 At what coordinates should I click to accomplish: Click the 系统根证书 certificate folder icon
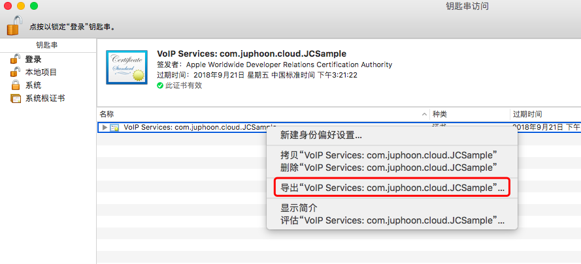click(x=16, y=98)
